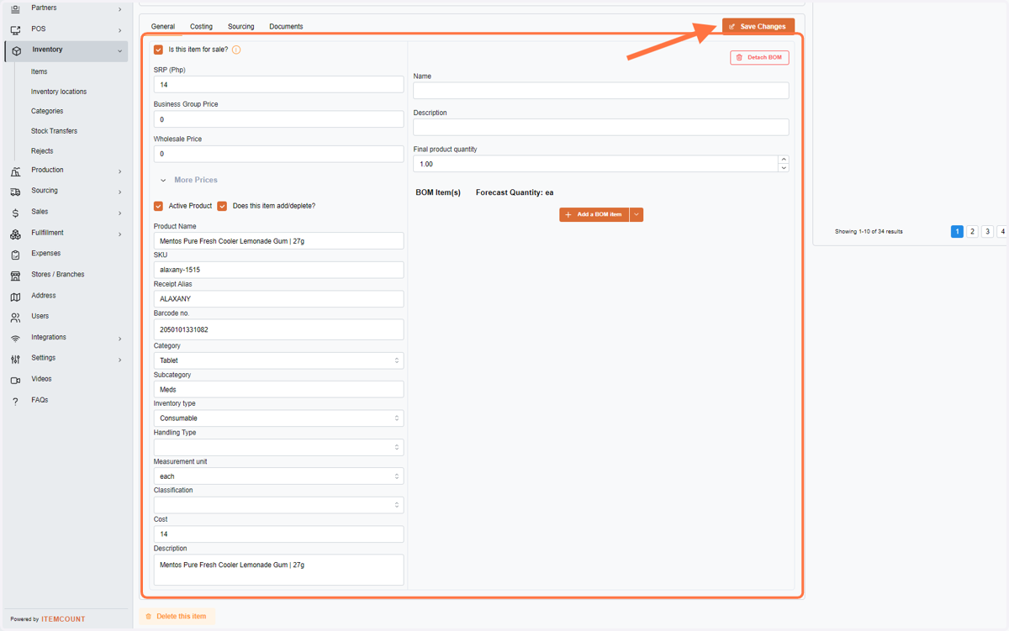Click Add a BOM item button
The image size is (1009, 631).
[x=594, y=215]
